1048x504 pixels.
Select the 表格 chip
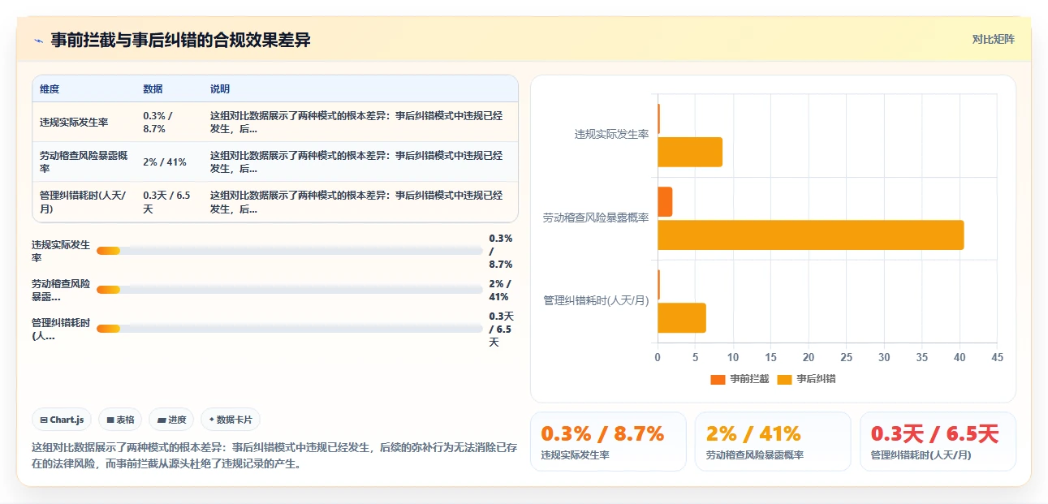coord(120,420)
